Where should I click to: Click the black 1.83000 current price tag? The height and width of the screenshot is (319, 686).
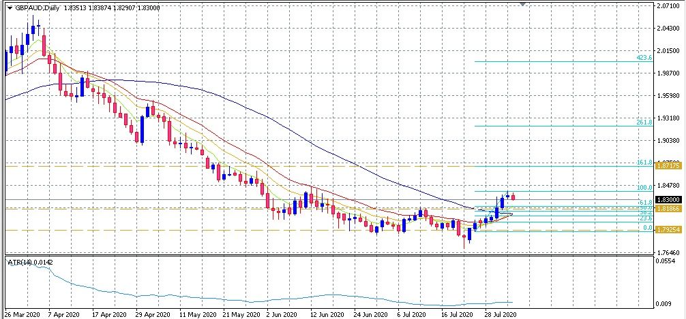(x=668, y=199)
